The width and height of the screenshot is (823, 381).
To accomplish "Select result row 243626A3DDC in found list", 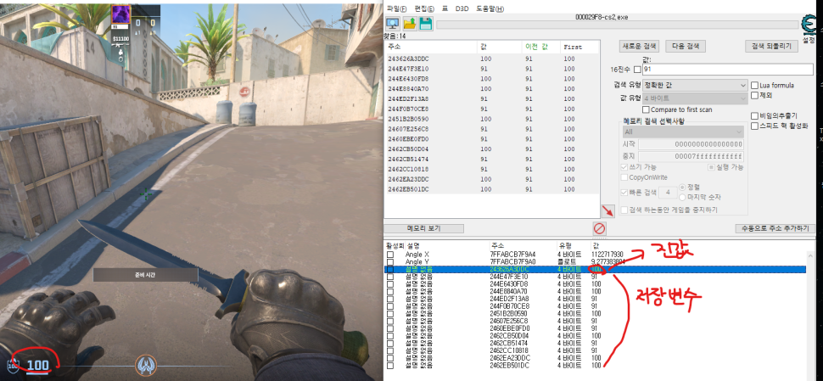I will [492, 59].
